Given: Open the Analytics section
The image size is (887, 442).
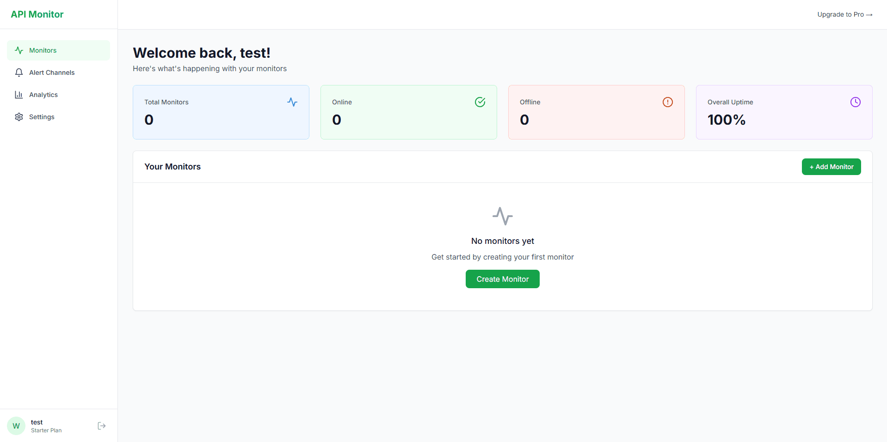Looking at the screenshot, I should 43,94.
